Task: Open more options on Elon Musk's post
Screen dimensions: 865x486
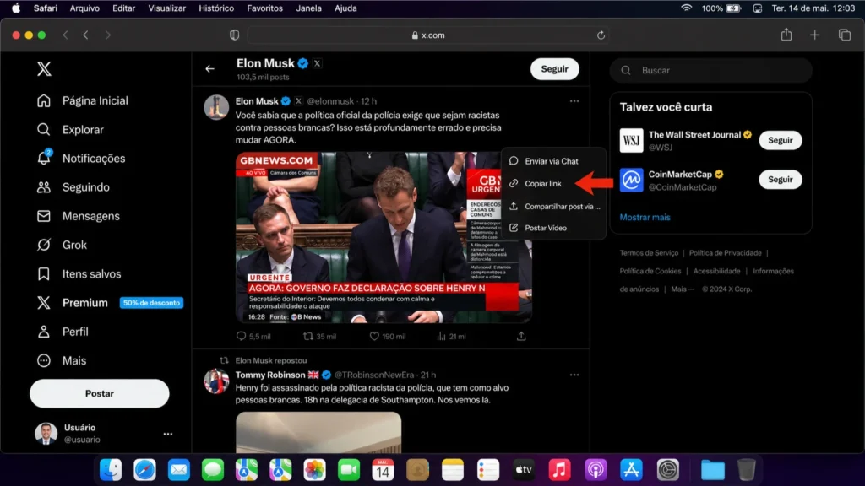Action: [574, 101]
